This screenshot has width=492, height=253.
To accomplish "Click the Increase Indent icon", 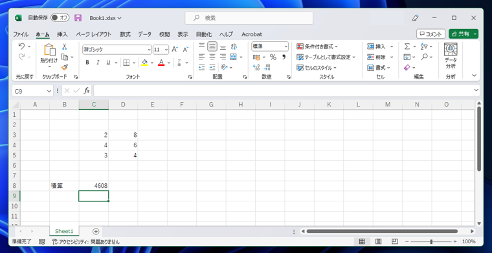I will click(212, 67).
